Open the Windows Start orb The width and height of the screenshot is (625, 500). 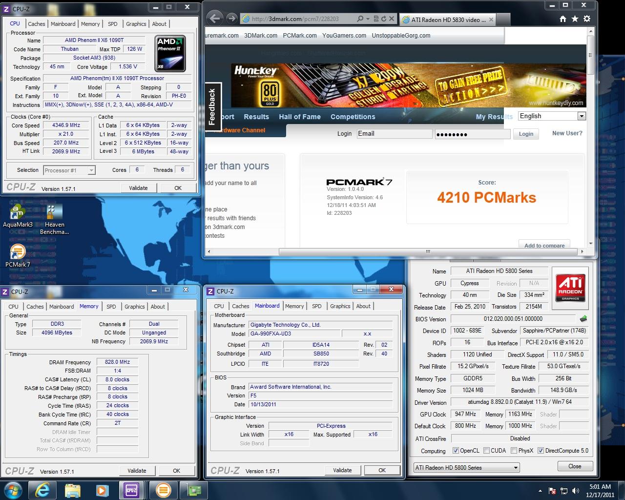(13, 490)
